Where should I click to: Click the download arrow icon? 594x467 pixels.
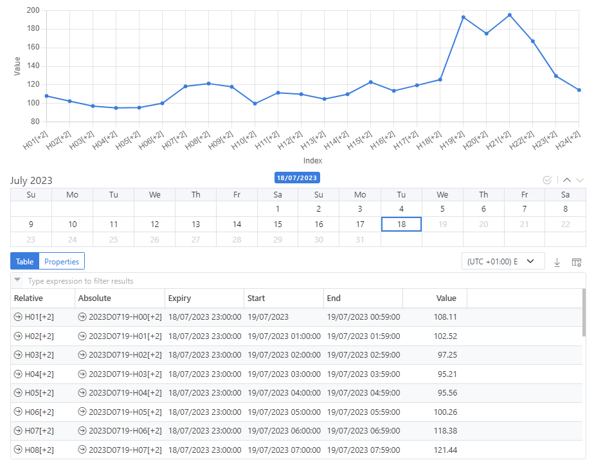click(557, 262)
